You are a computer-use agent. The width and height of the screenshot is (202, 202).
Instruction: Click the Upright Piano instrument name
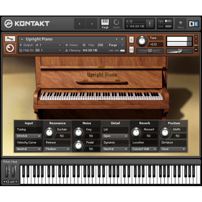point(39,39)
